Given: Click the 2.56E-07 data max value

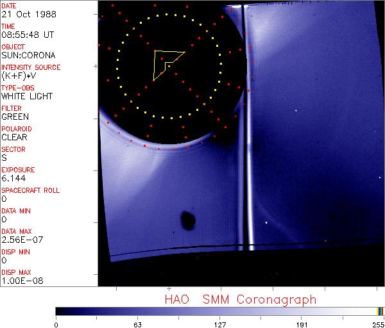Looking at the screenshot, I should [19, 240].
